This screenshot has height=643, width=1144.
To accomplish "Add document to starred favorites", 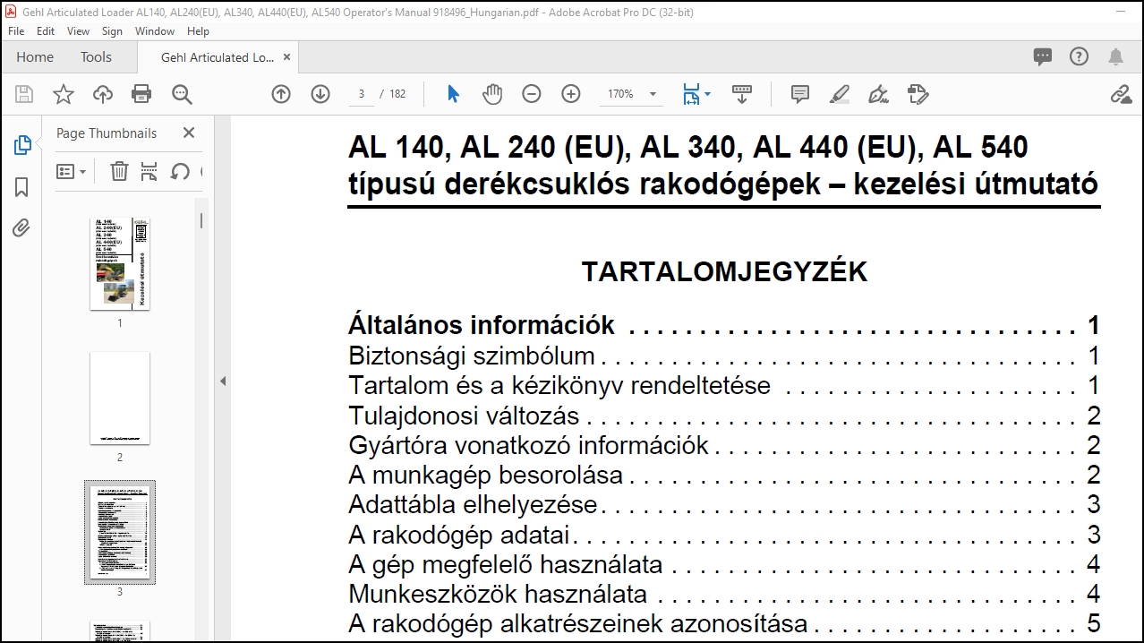I will tap(64, 94).
